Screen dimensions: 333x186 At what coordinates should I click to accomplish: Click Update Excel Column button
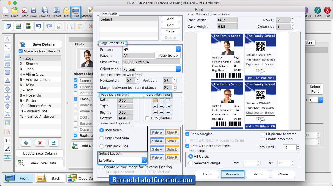(x=40, y=153)
